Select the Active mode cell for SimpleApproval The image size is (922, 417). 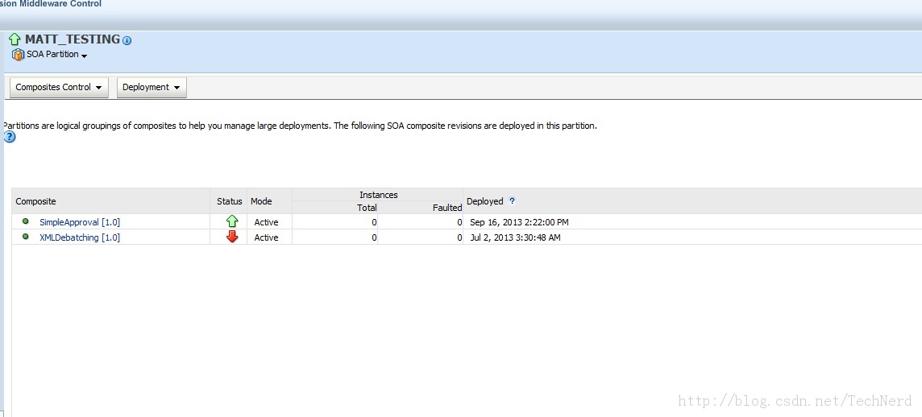point(267,222)
